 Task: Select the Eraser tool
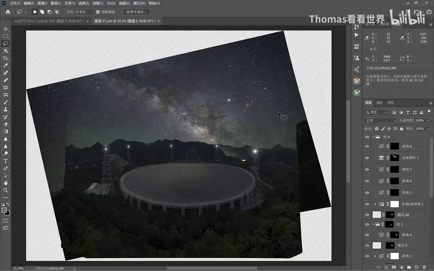tap(6, 124)
